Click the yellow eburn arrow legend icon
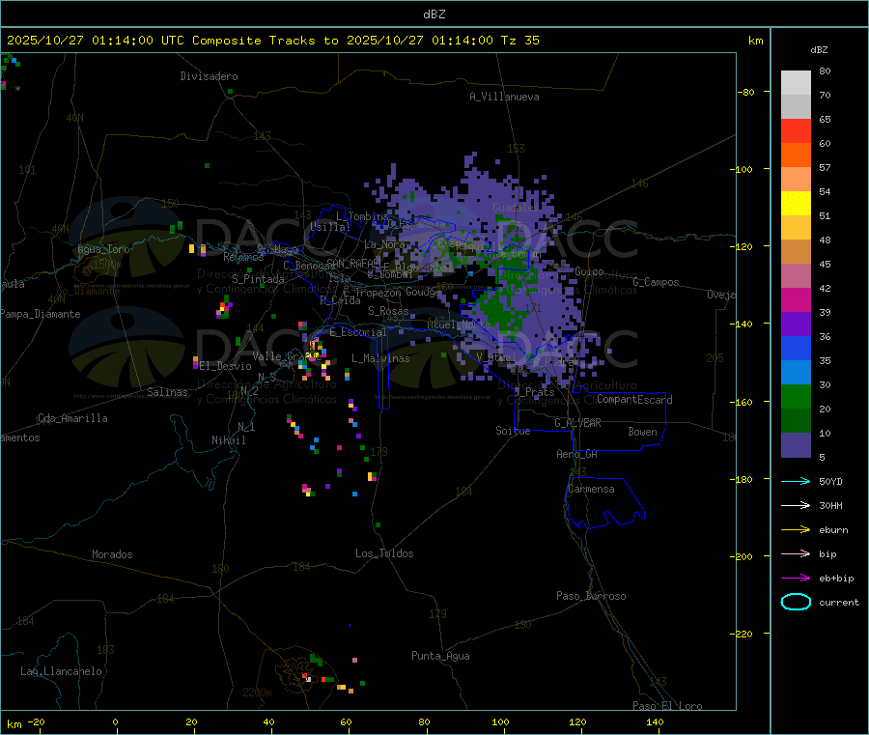 [796, 530]
